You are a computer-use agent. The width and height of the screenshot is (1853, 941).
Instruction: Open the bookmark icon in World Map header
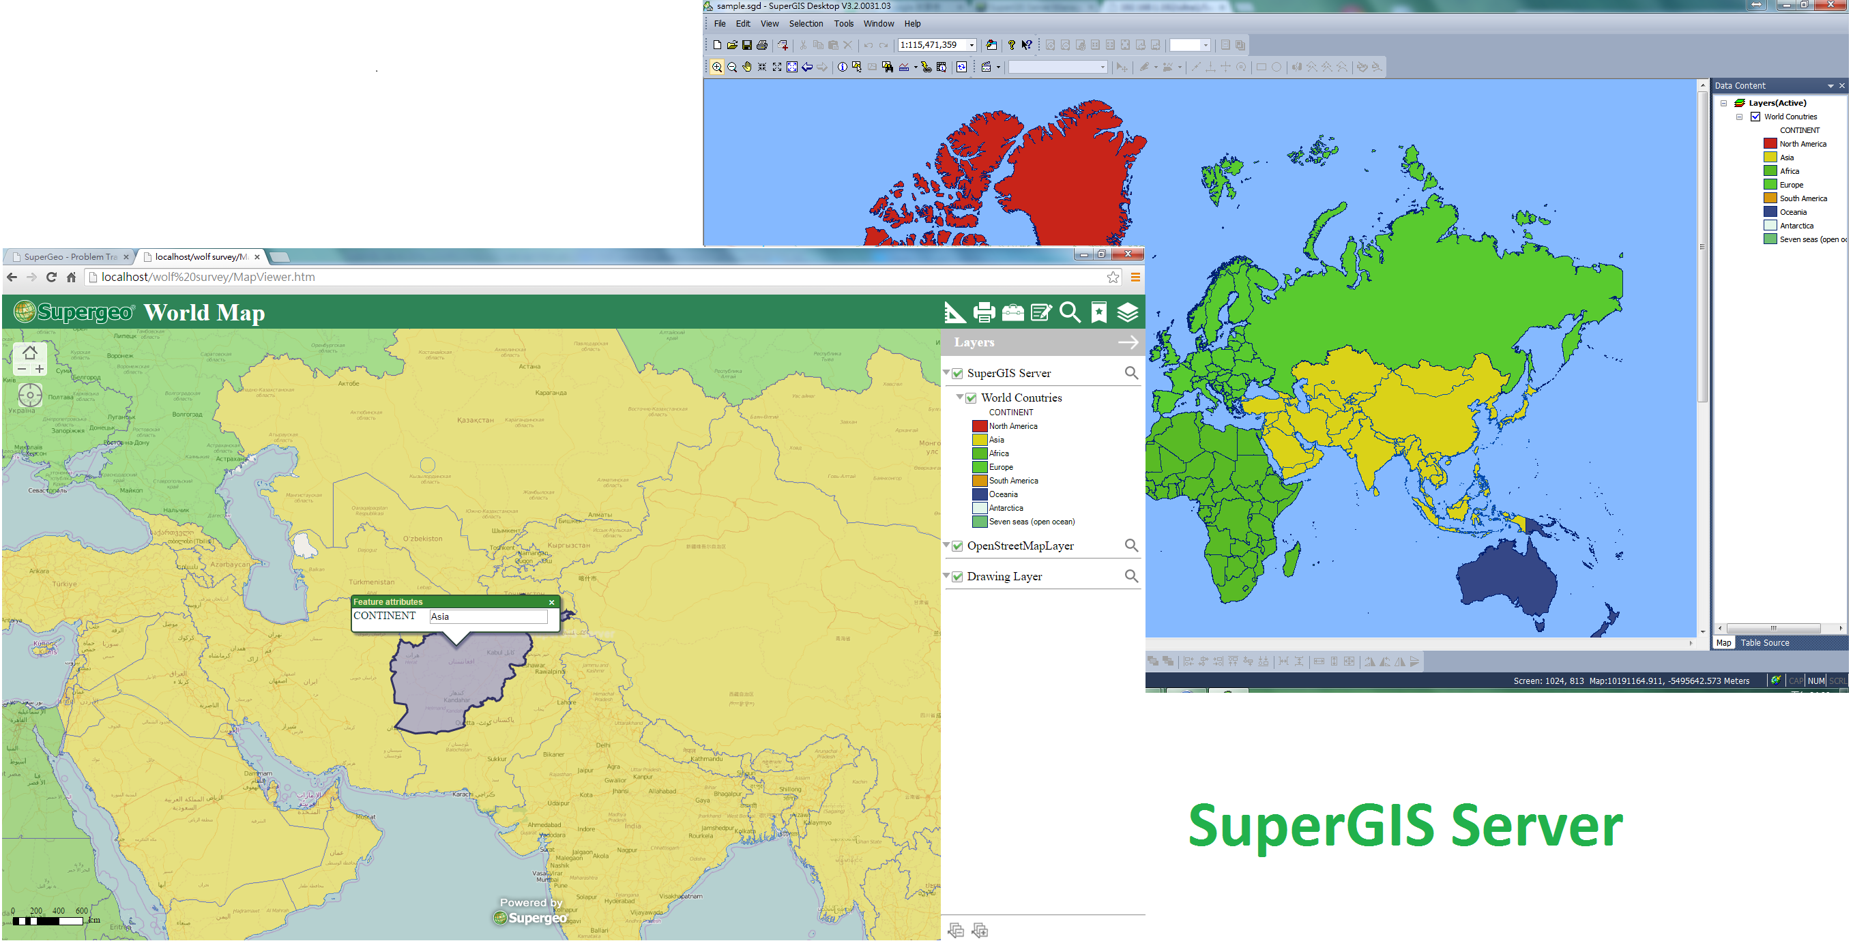(1099, 313)
